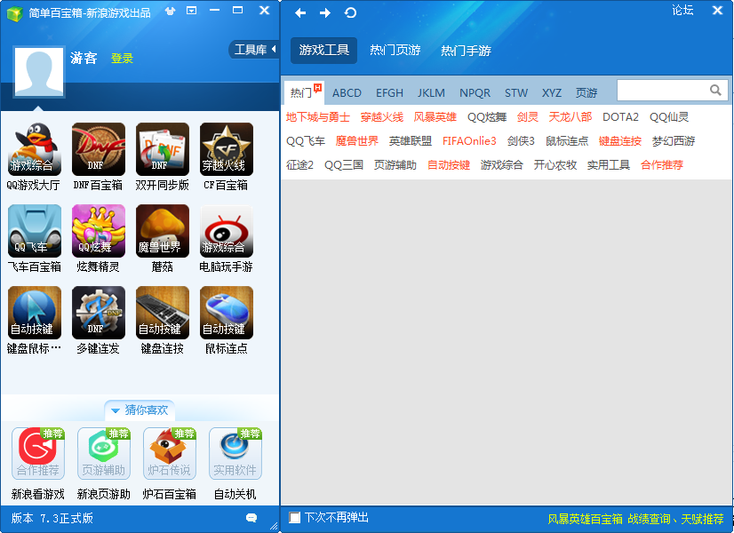Launch 炫舞精灵 QQ炫舞 icon
Image resolution: width=734 pixels, height=533 pixels.
click(99, 231)
